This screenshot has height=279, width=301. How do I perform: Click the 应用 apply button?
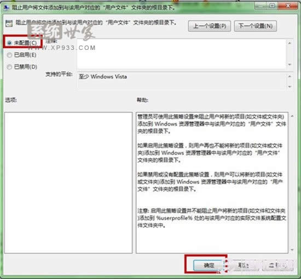277,265
